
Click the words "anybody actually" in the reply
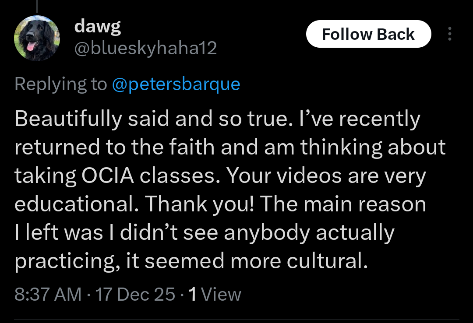point(309,233)
